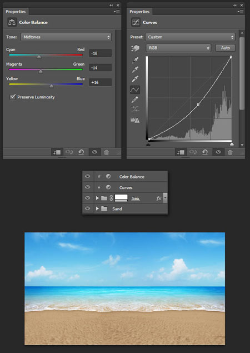250x353 pixels.
Task: Pick the black point eyedropper in Curves
Action: [135, 61]
